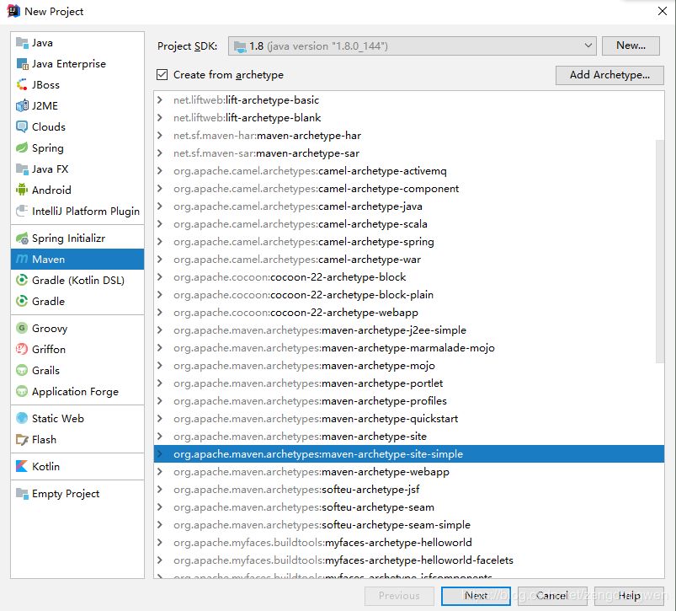Select camel-archetype-java row
Screen dimensions: 676x611
coord(408,206)
